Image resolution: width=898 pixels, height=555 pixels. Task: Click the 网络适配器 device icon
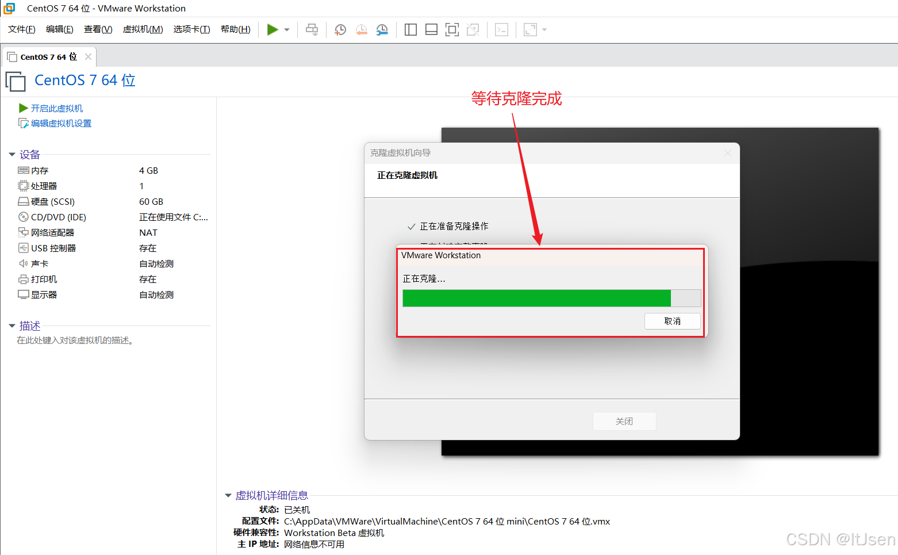24,232
